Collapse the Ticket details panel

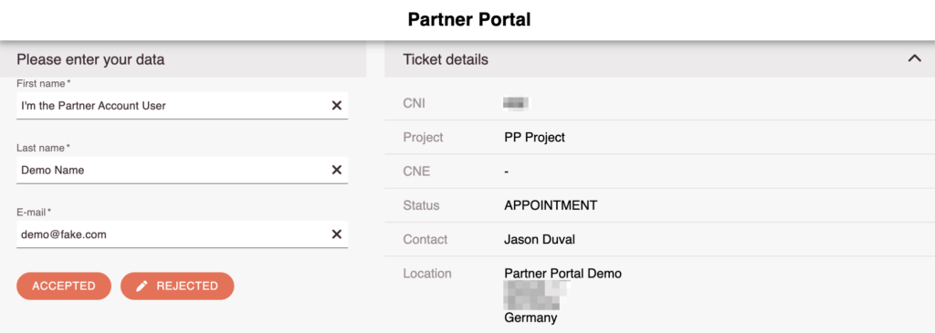[x=914, y=59]
